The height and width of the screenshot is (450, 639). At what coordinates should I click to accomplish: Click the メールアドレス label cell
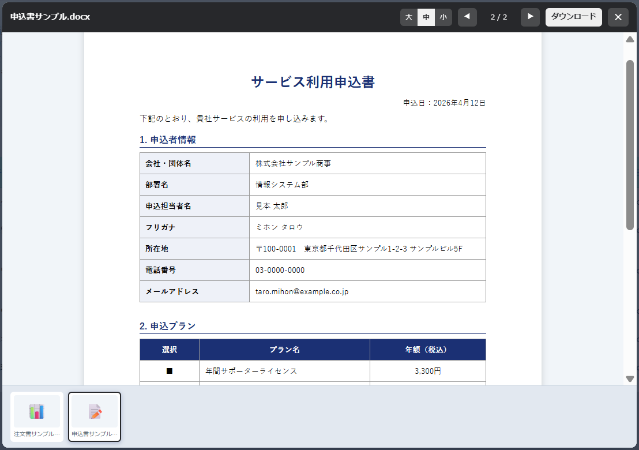click(x=194, y=291)
